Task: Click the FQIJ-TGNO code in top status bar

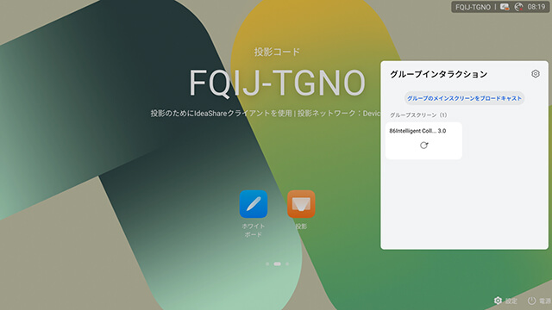Action: coord(473,7)
